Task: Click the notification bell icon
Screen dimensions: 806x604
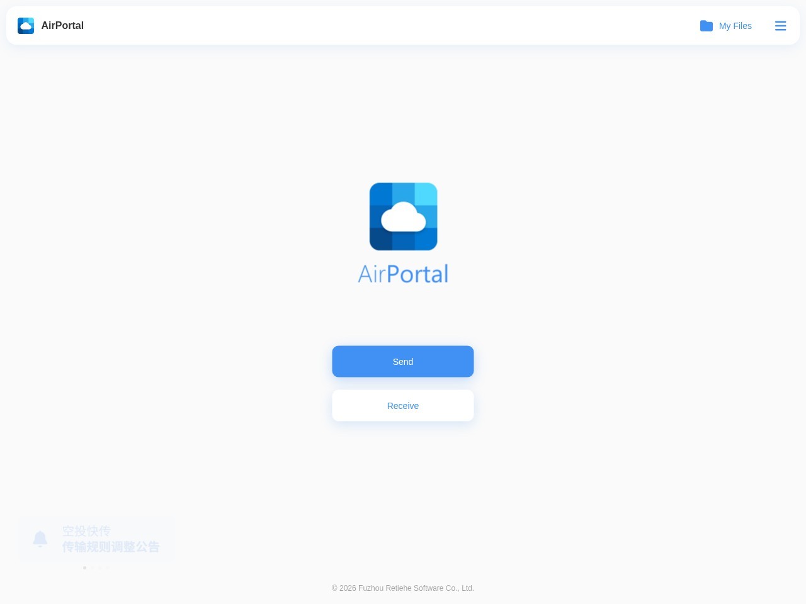Action: (x=40, y=539)
